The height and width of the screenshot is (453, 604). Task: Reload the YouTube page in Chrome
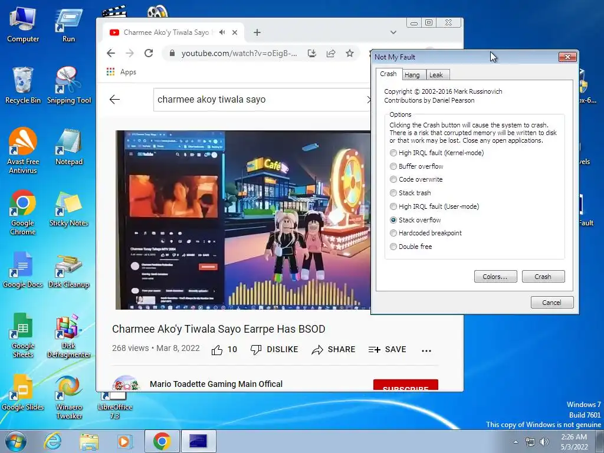tap(149, 53)
